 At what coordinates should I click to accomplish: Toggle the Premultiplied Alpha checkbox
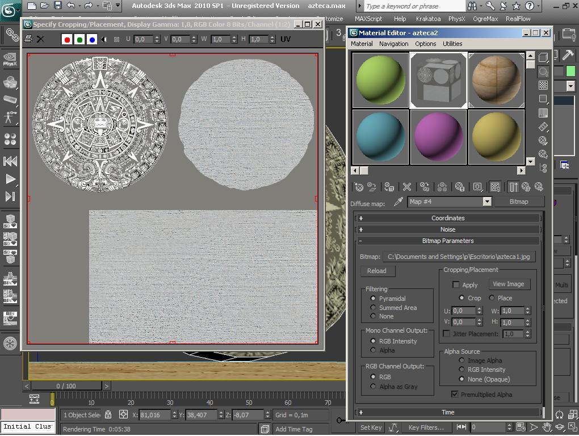(455, 395)
